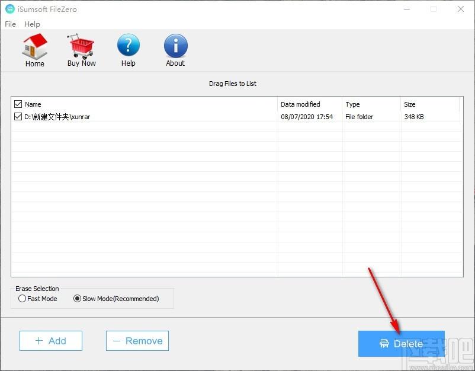Open the Help menu
The height and width of the screenshot is (371, 475).
point(32,24)
